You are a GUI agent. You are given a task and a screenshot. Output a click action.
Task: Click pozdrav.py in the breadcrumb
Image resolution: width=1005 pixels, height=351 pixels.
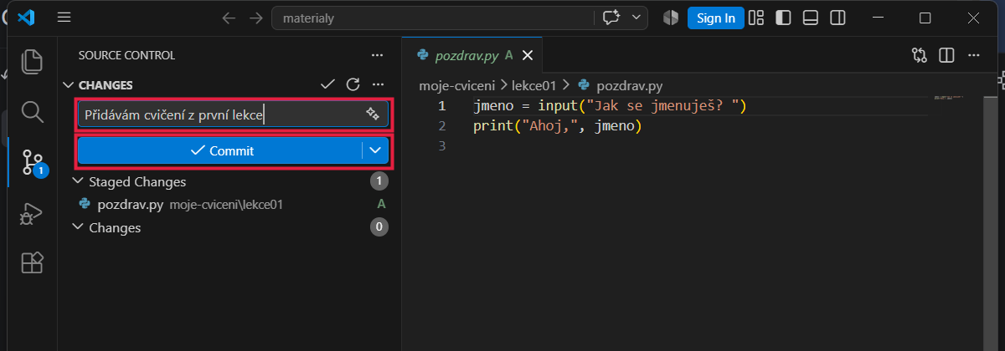click(x=629, y=84)
